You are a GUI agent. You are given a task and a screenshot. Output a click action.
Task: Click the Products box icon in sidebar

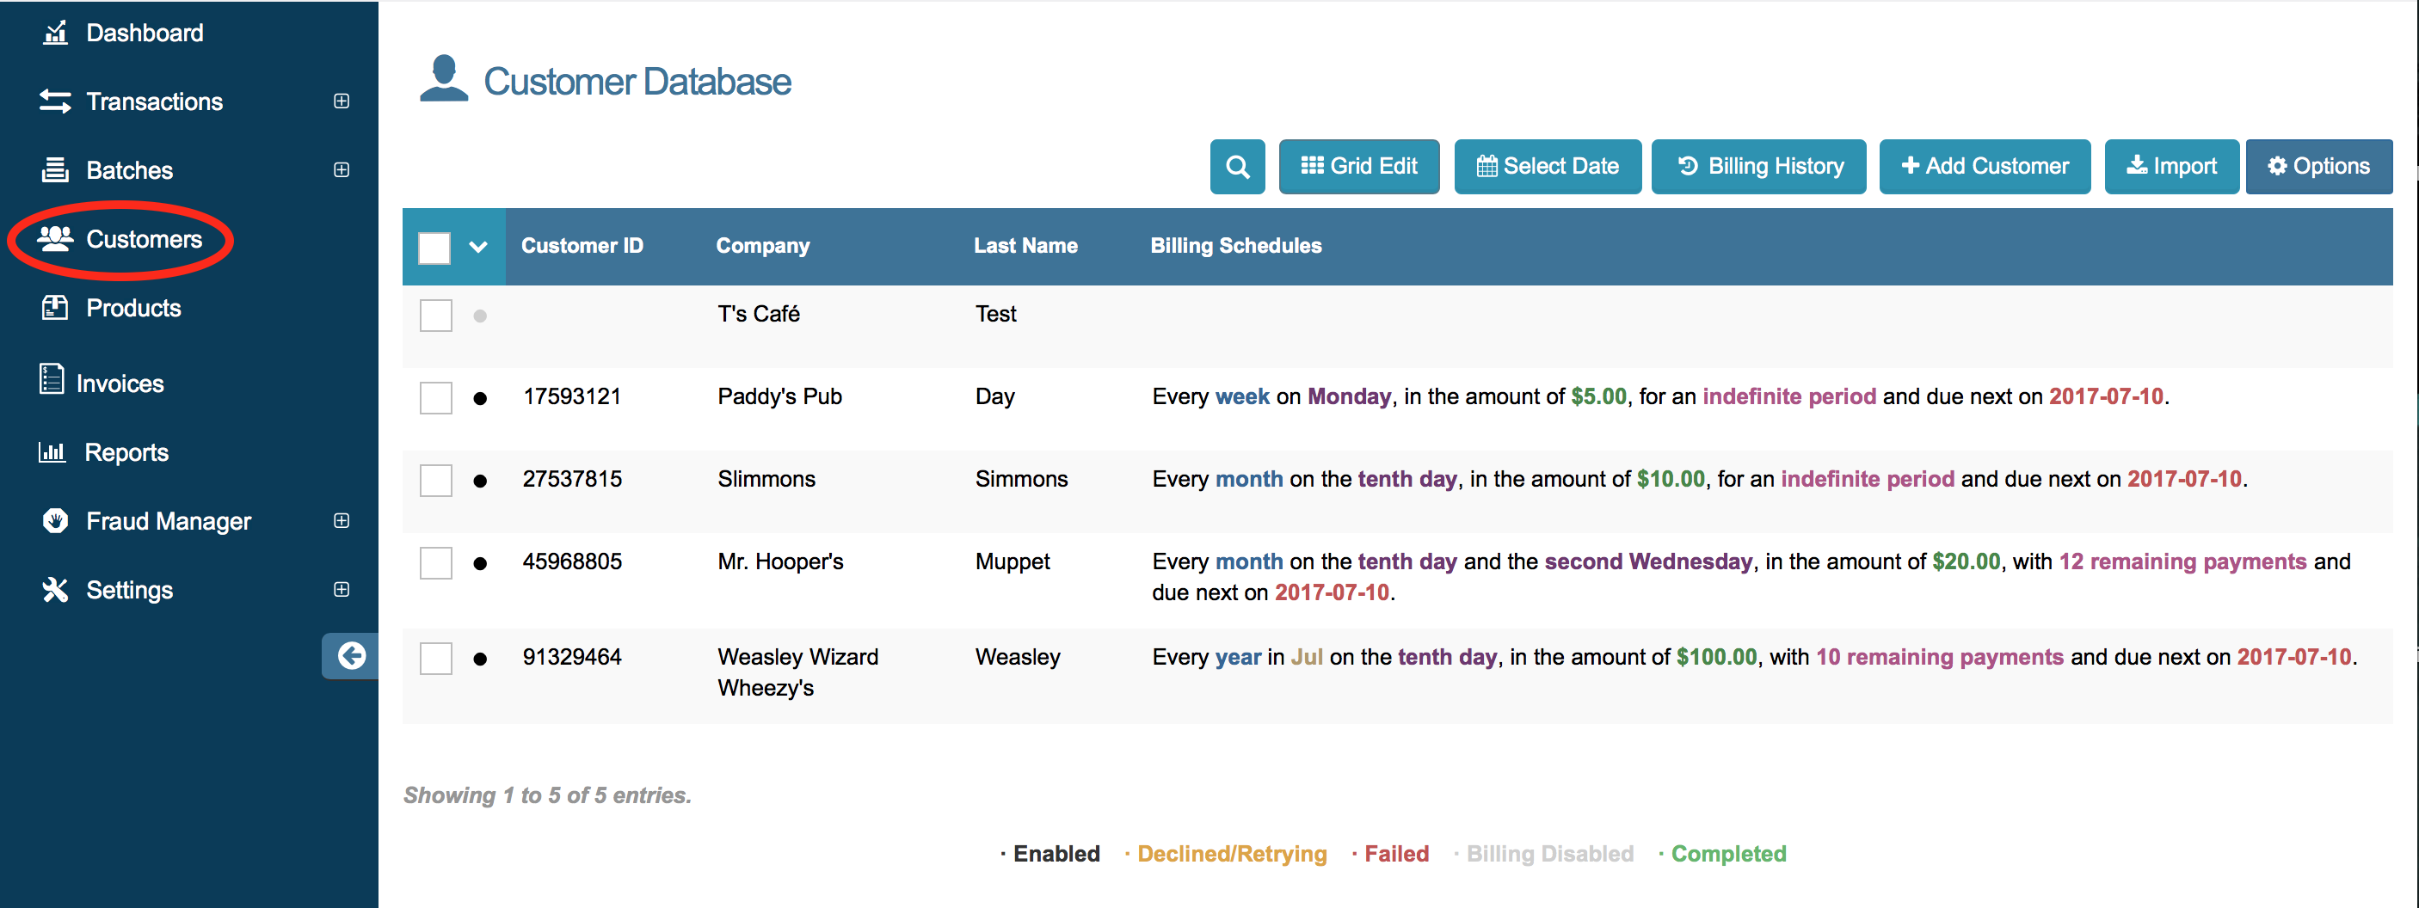coord(55,308)
